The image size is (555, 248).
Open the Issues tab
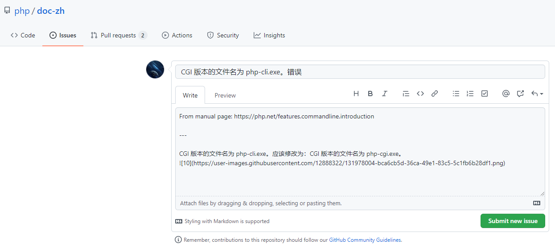point(63,35)
